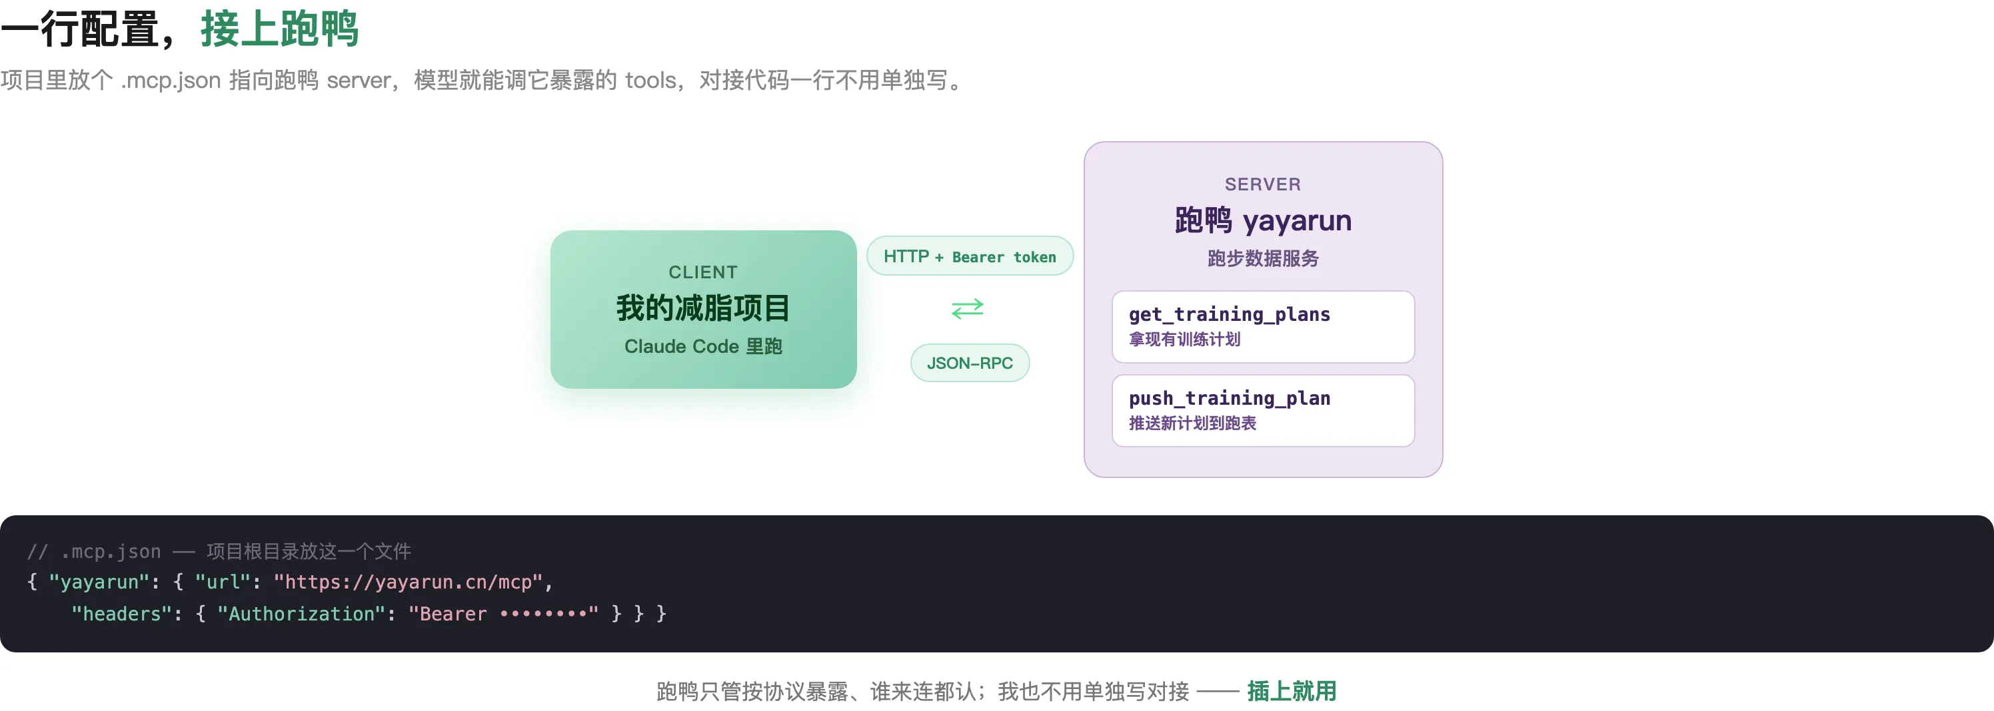This screenshot has width=1994, height=711.
Task: Click the "headers" key in the code block
Action: (121, 614)
